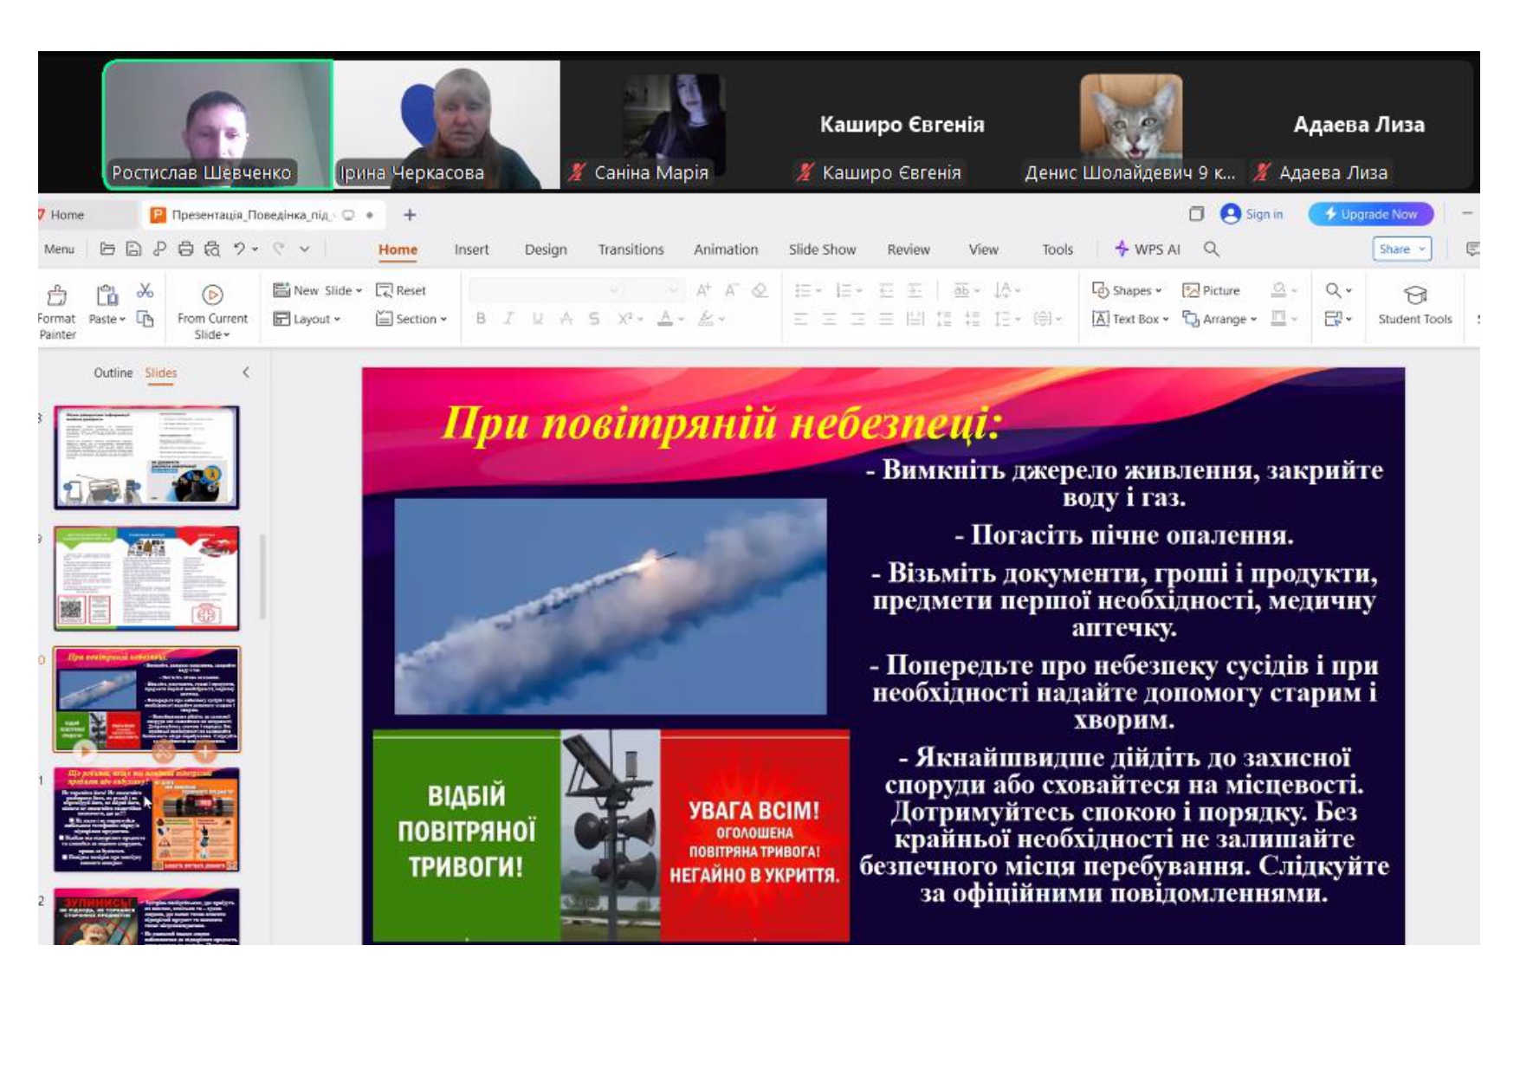Select Ростислав Шевченко's video tile

click(x=218, y=125)
